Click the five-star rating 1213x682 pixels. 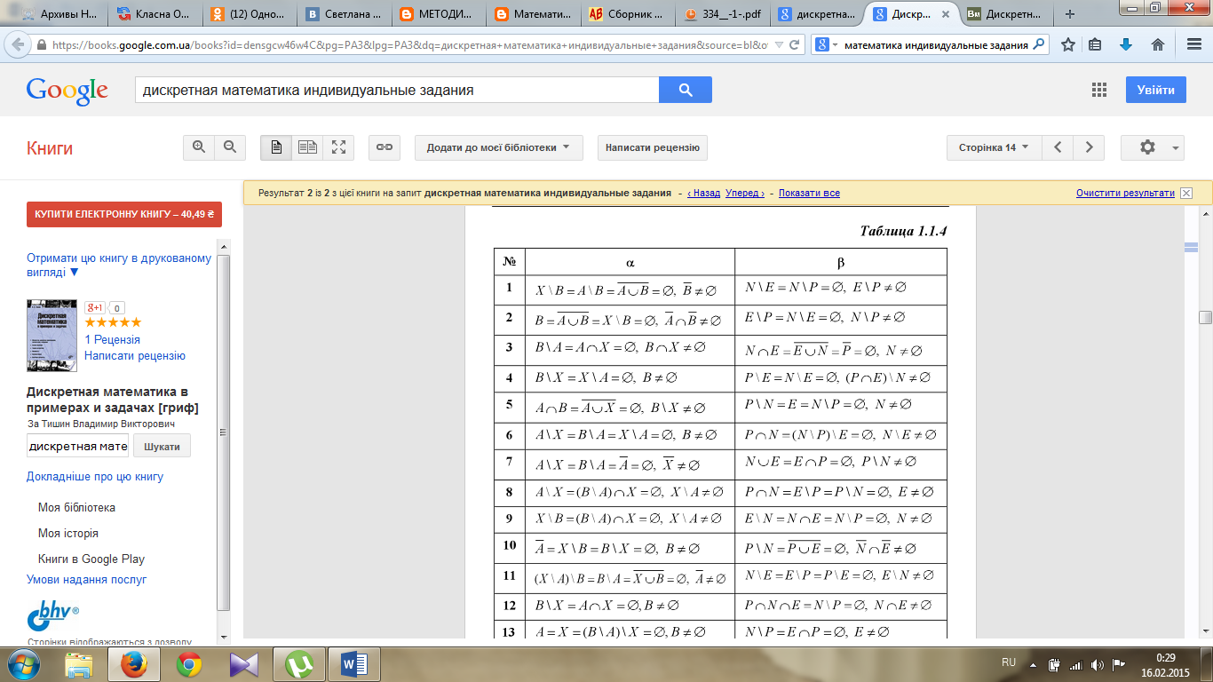(x=113, y=322)
